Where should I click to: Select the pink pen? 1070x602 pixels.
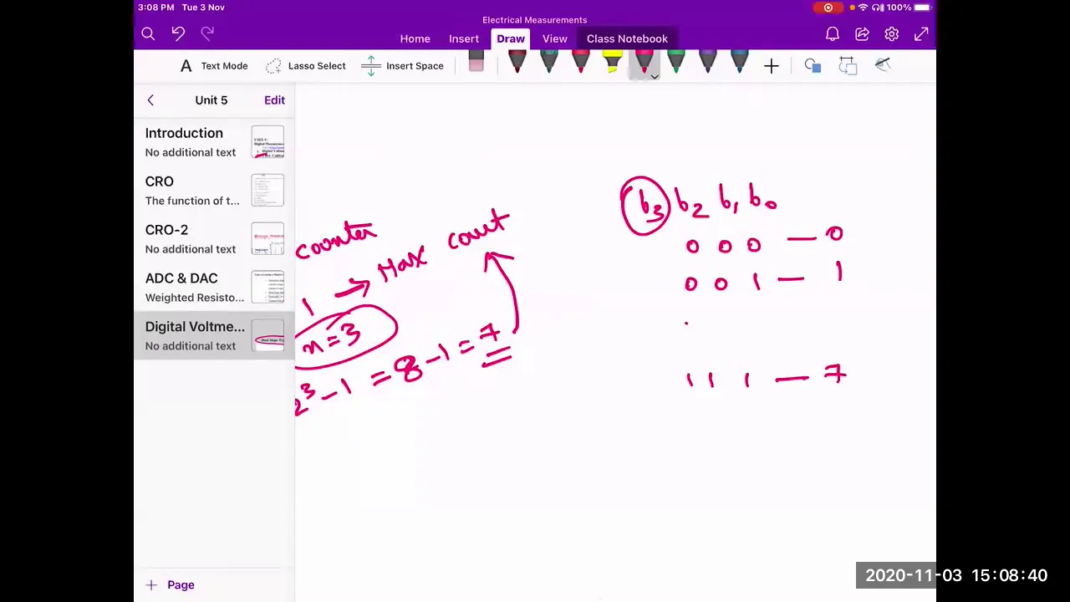point(644,61)
